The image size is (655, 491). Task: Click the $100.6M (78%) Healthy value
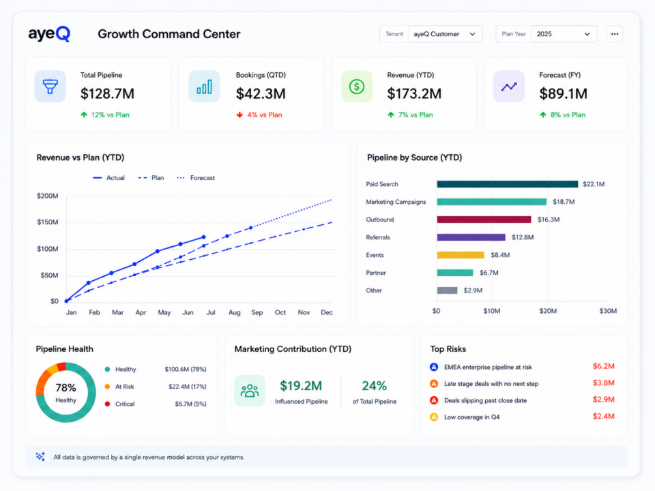coord(186,370)
